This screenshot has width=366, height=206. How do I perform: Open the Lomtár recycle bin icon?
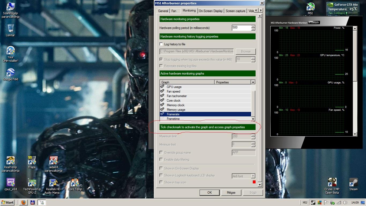[x=10, y=30]
